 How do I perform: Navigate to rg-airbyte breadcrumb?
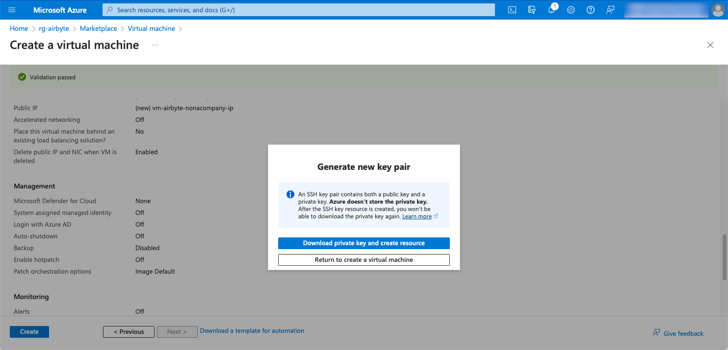point(54,29)
